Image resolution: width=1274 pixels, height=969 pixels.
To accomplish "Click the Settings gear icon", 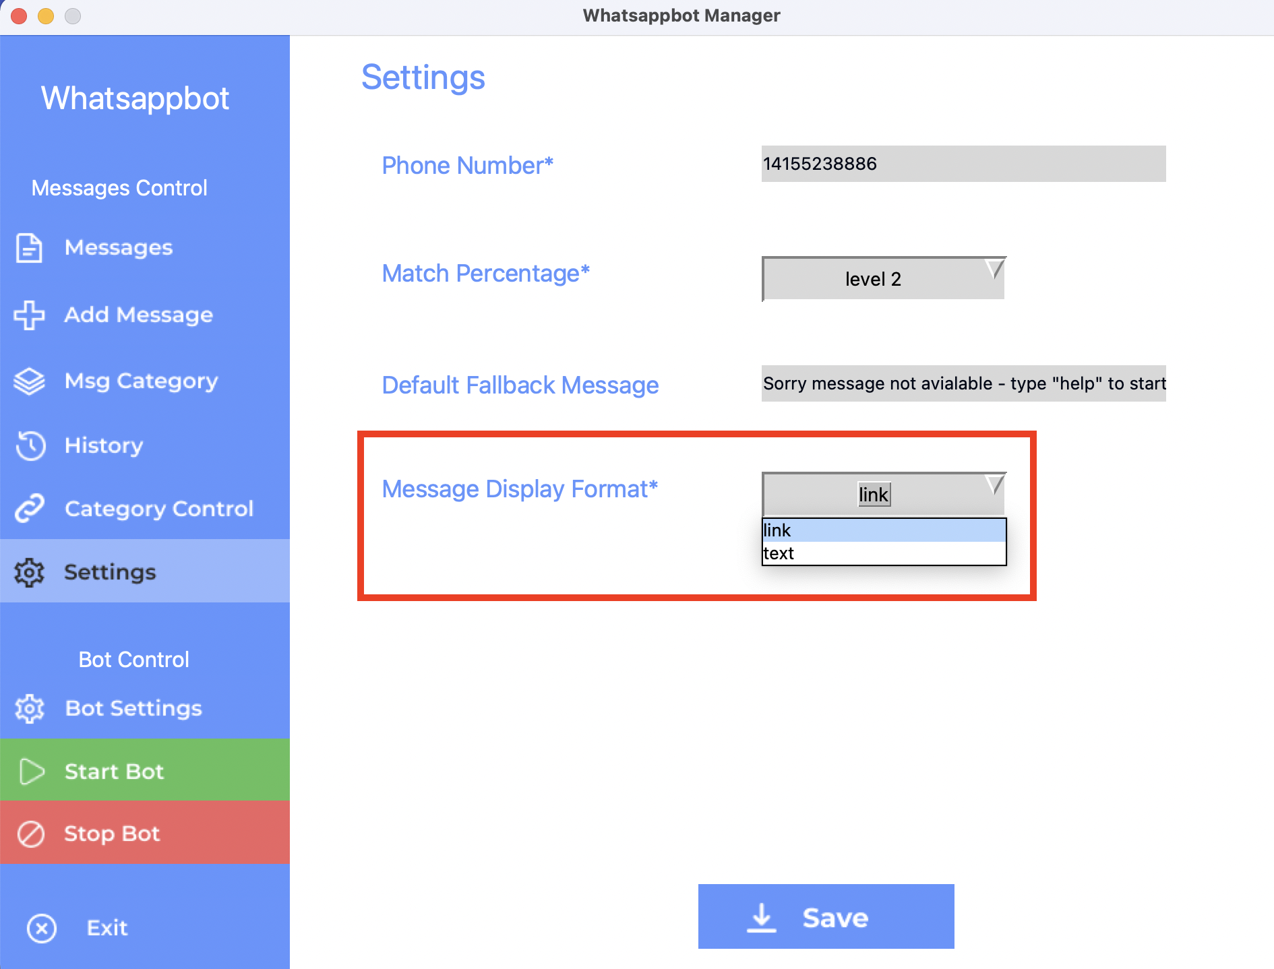I will (x=29, y=572).
